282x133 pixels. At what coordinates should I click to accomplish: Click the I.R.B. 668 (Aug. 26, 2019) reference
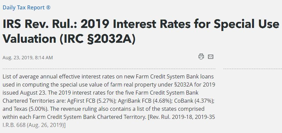tap(34, 125)
